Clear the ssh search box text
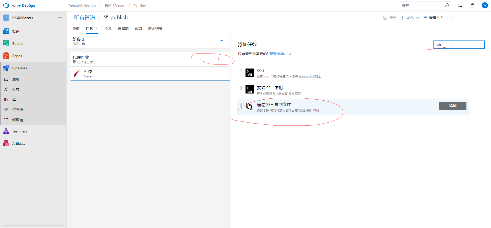This screenshot has height=228, width=491. click(480, 45)
